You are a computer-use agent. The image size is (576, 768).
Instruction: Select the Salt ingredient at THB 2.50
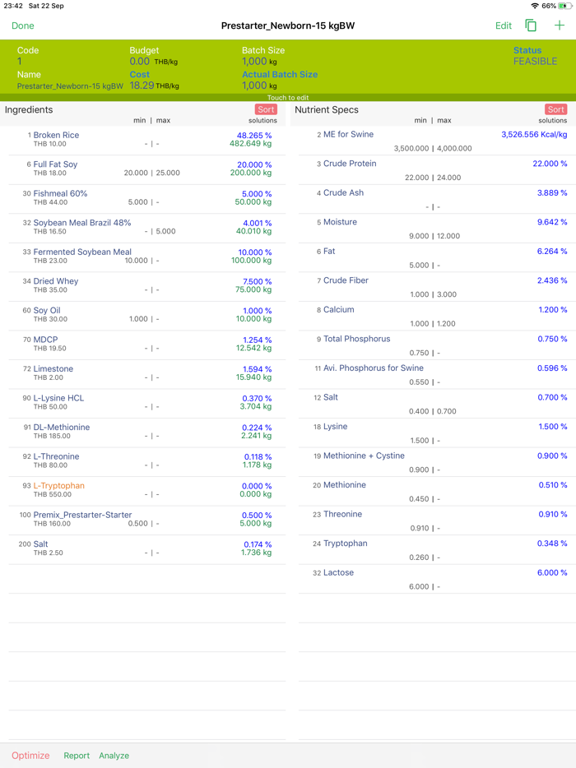coord(147,549)
